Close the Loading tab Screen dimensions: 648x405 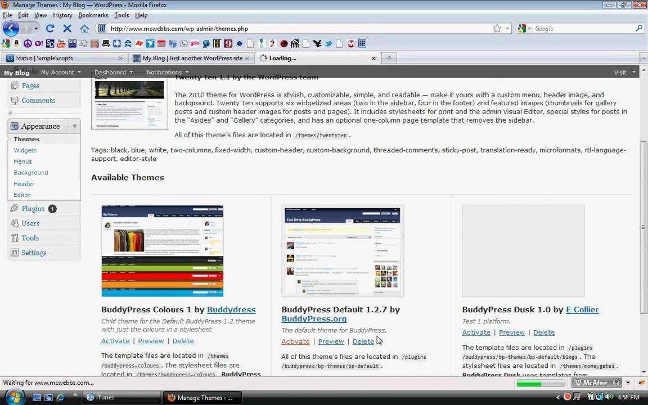373,58
